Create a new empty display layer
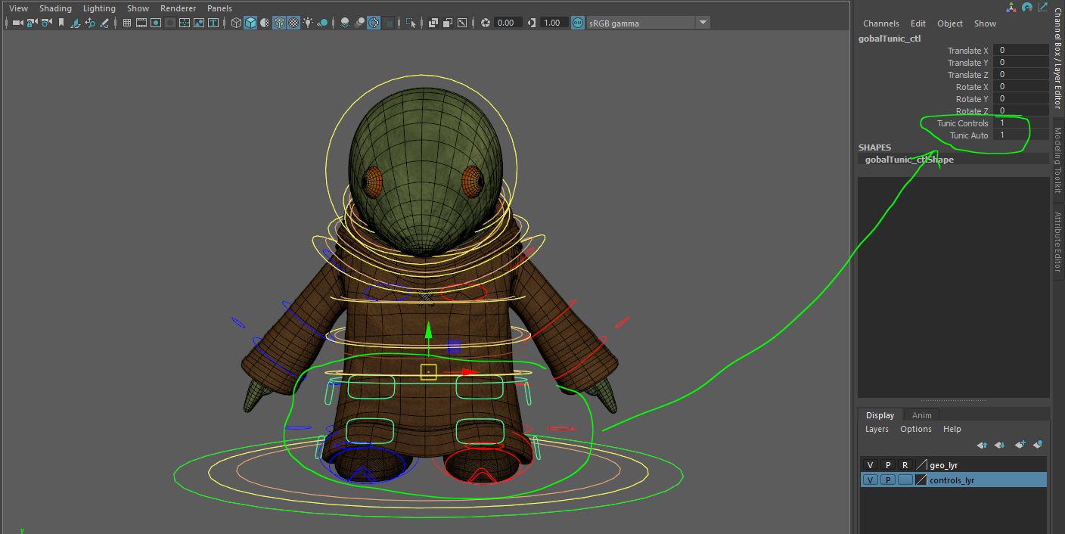The image size is (1065, 534). click(x=1020, y=445)
